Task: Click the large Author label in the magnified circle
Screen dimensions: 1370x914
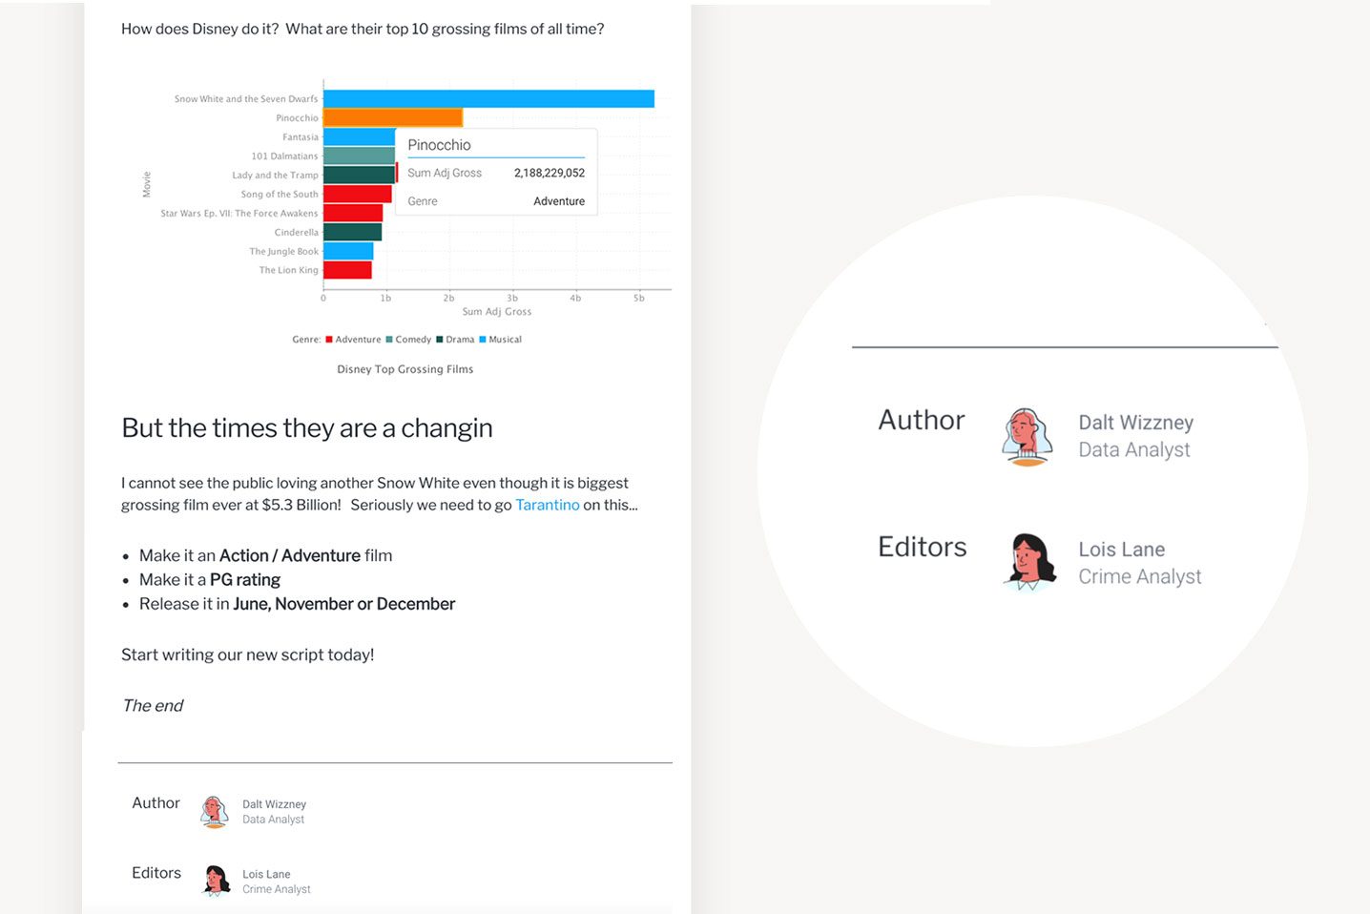Action: pos(922,420)
